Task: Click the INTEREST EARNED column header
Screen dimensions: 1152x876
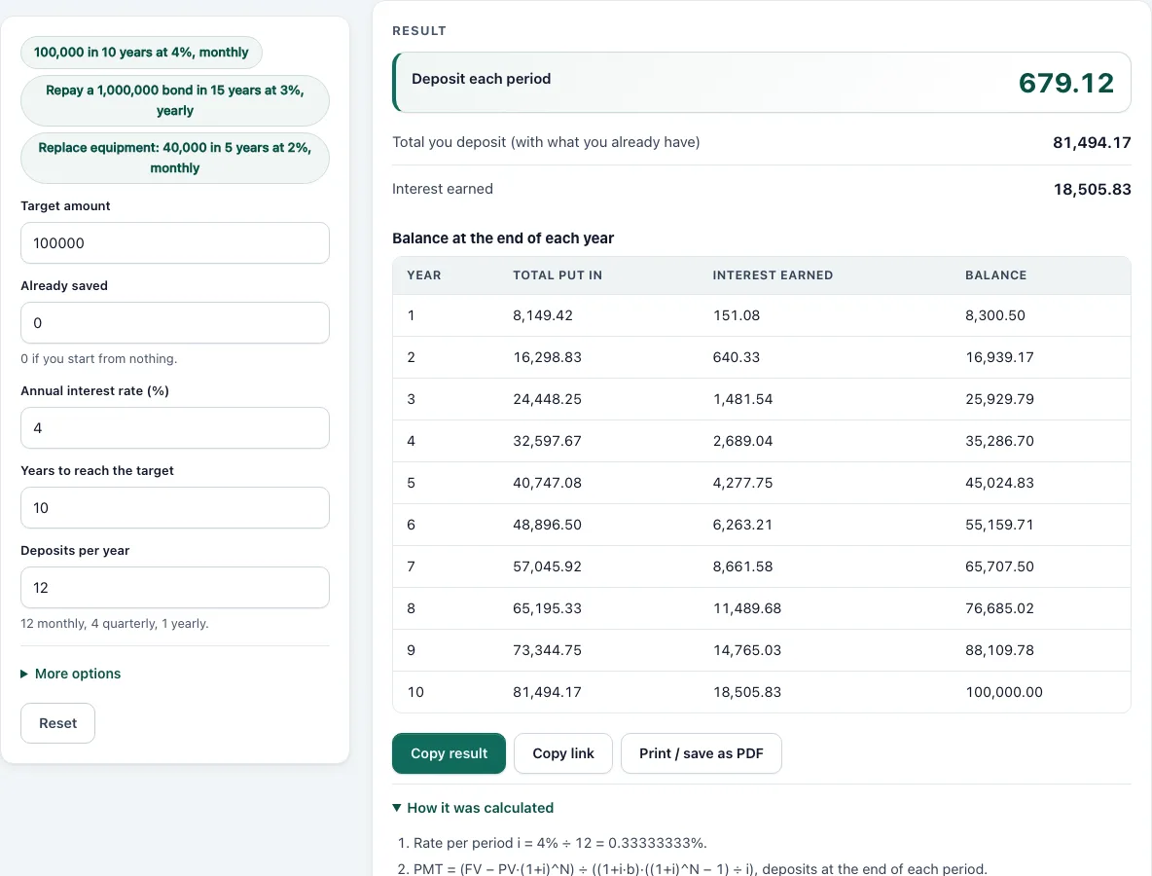Action: click(x=773, y=275)
